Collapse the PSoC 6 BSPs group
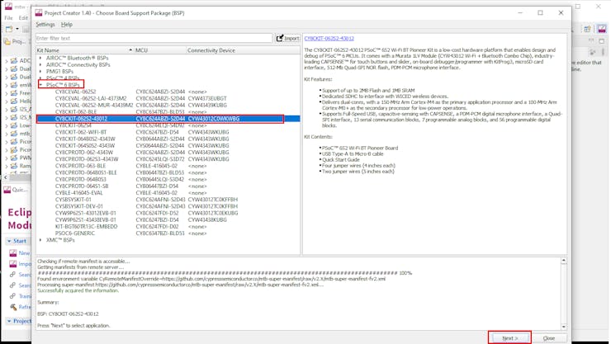Viewport: 611px width, 344px height. 40,85
